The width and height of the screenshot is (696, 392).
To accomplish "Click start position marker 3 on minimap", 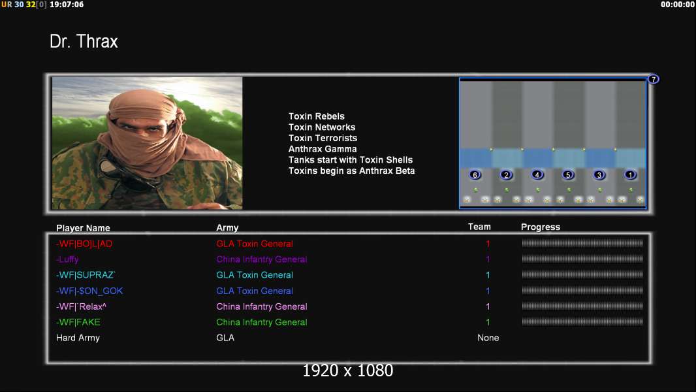I will [x=599, y=175].
